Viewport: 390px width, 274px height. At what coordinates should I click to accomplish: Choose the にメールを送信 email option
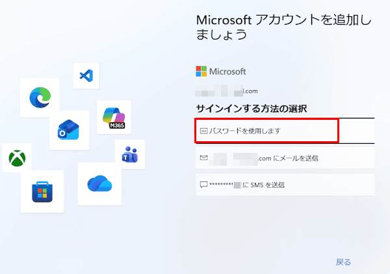point(285,158)
